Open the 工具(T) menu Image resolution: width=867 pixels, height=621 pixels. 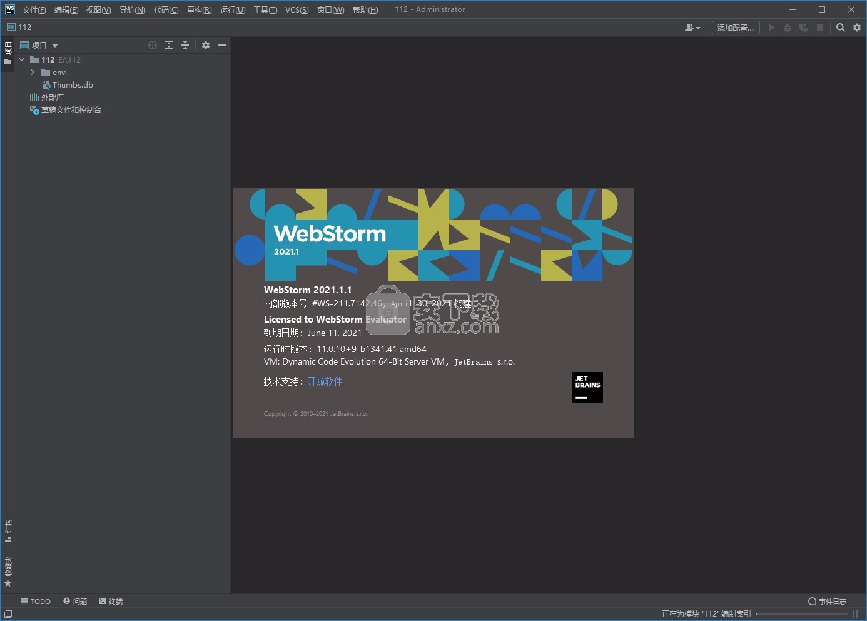(265, 9)
